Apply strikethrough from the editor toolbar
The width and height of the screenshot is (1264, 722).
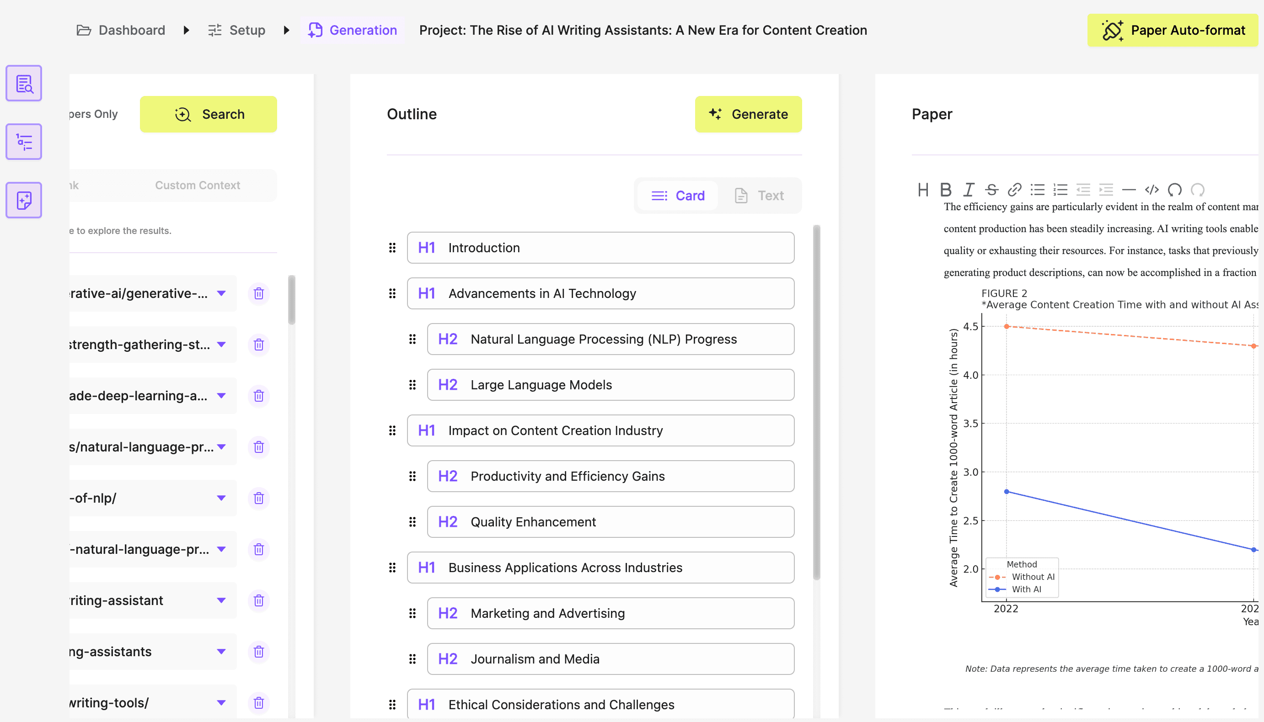click(x=991, y=190)
